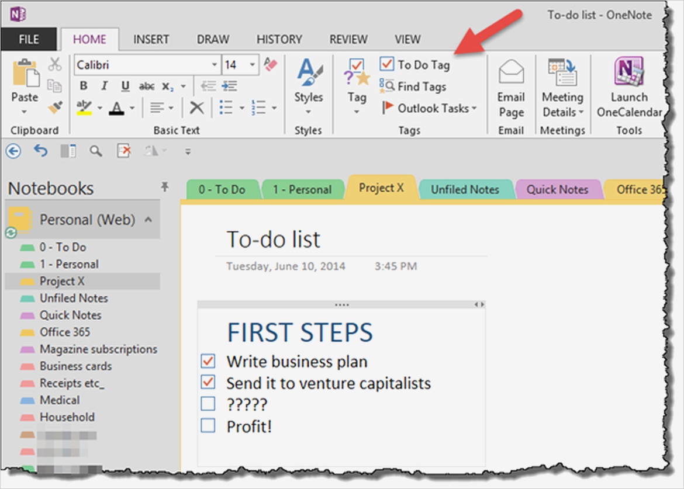Switch to VIEW ribbon tab
This screenshot has height=489, width=684.
(x=407, y=39)
